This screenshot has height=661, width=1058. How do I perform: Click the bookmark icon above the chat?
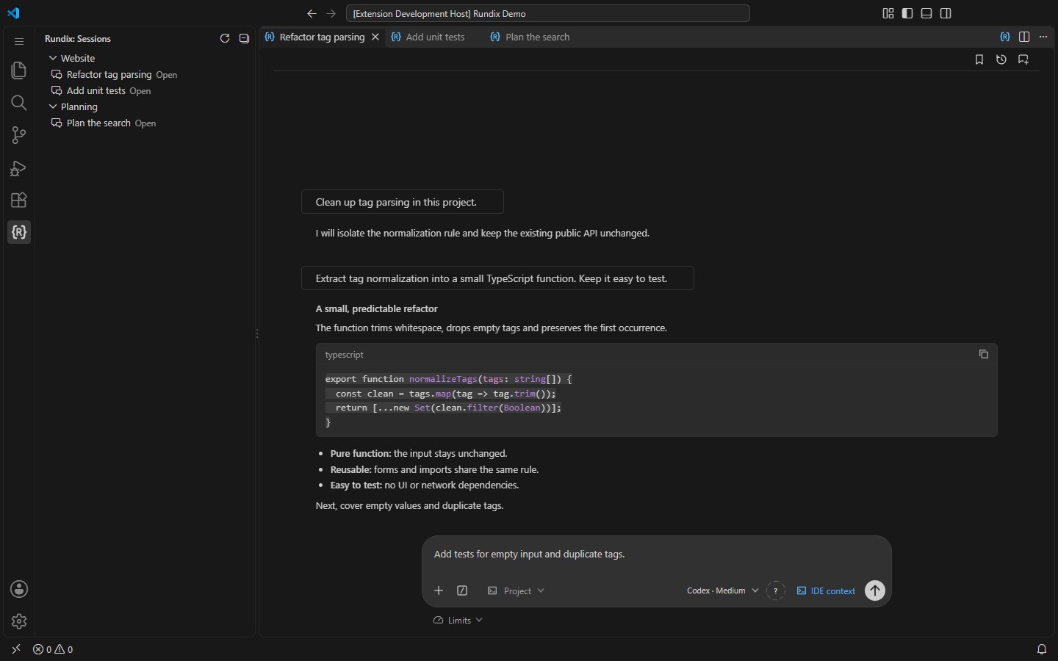(979, 59)
